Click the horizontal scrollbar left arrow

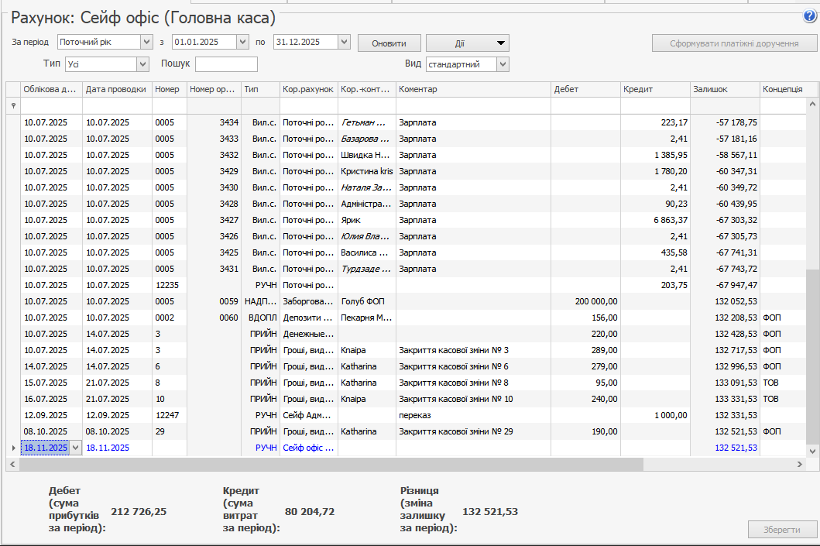(12, 464)
